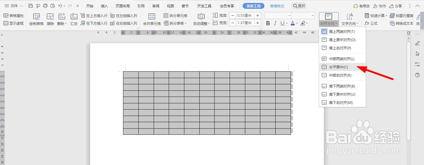This screenshot has width=424, height=165.
Task: Select the Eraser tool (擦除)
Action: click(x=50, y=20)
